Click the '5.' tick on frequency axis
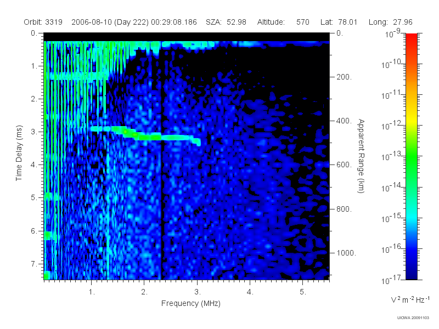The width and height of the screenshot is (439, 329). [303, 292]
